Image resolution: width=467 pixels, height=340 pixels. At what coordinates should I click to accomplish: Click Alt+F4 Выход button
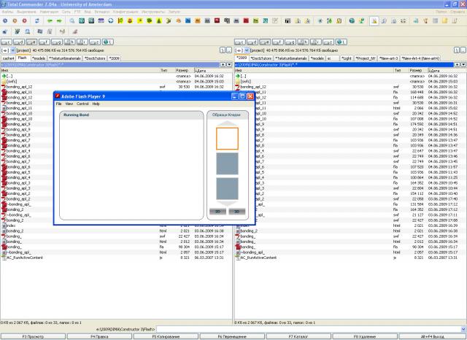pyautogui.click(x=433, y=337)
